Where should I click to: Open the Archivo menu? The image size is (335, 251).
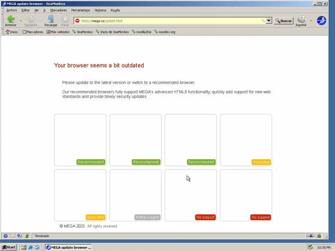12,10
